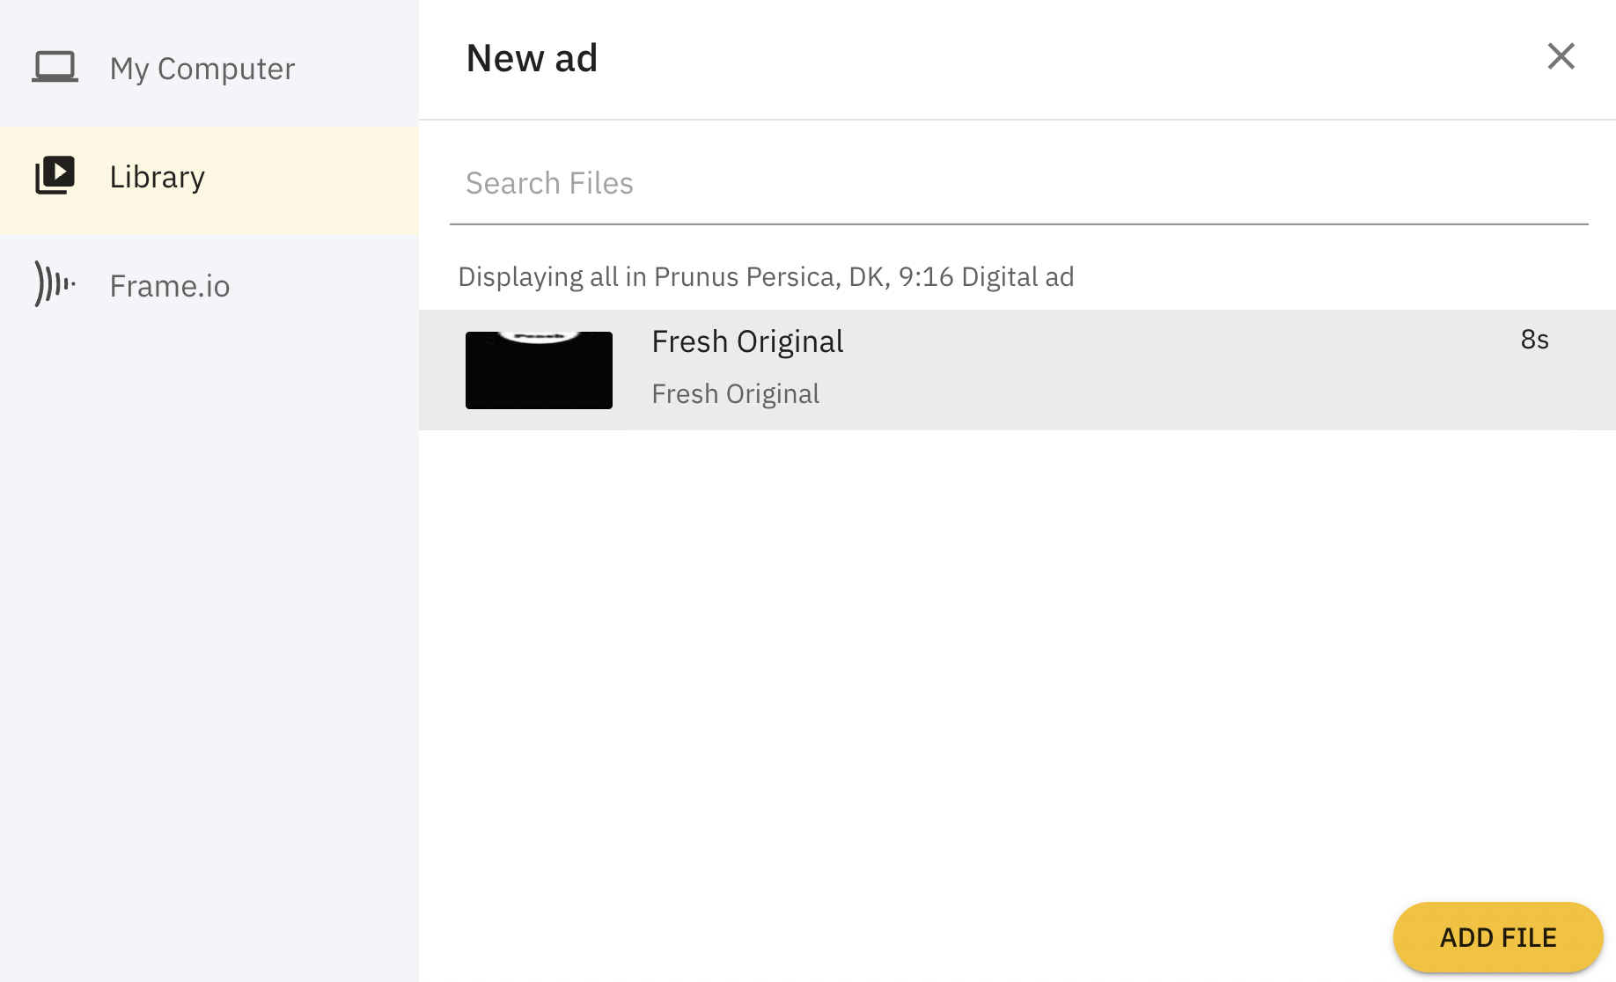Click the New ad heading

tap(532, 59)
